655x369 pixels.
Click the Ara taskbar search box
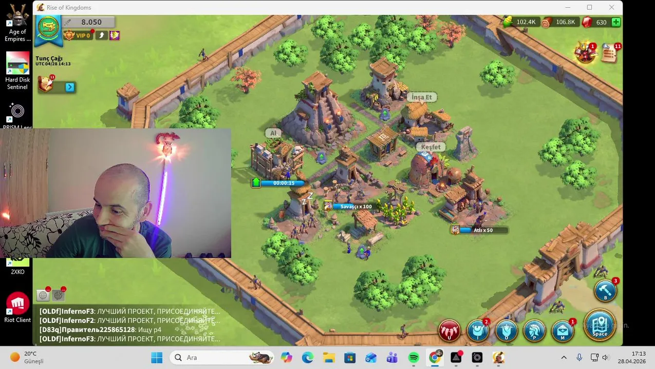223,357
